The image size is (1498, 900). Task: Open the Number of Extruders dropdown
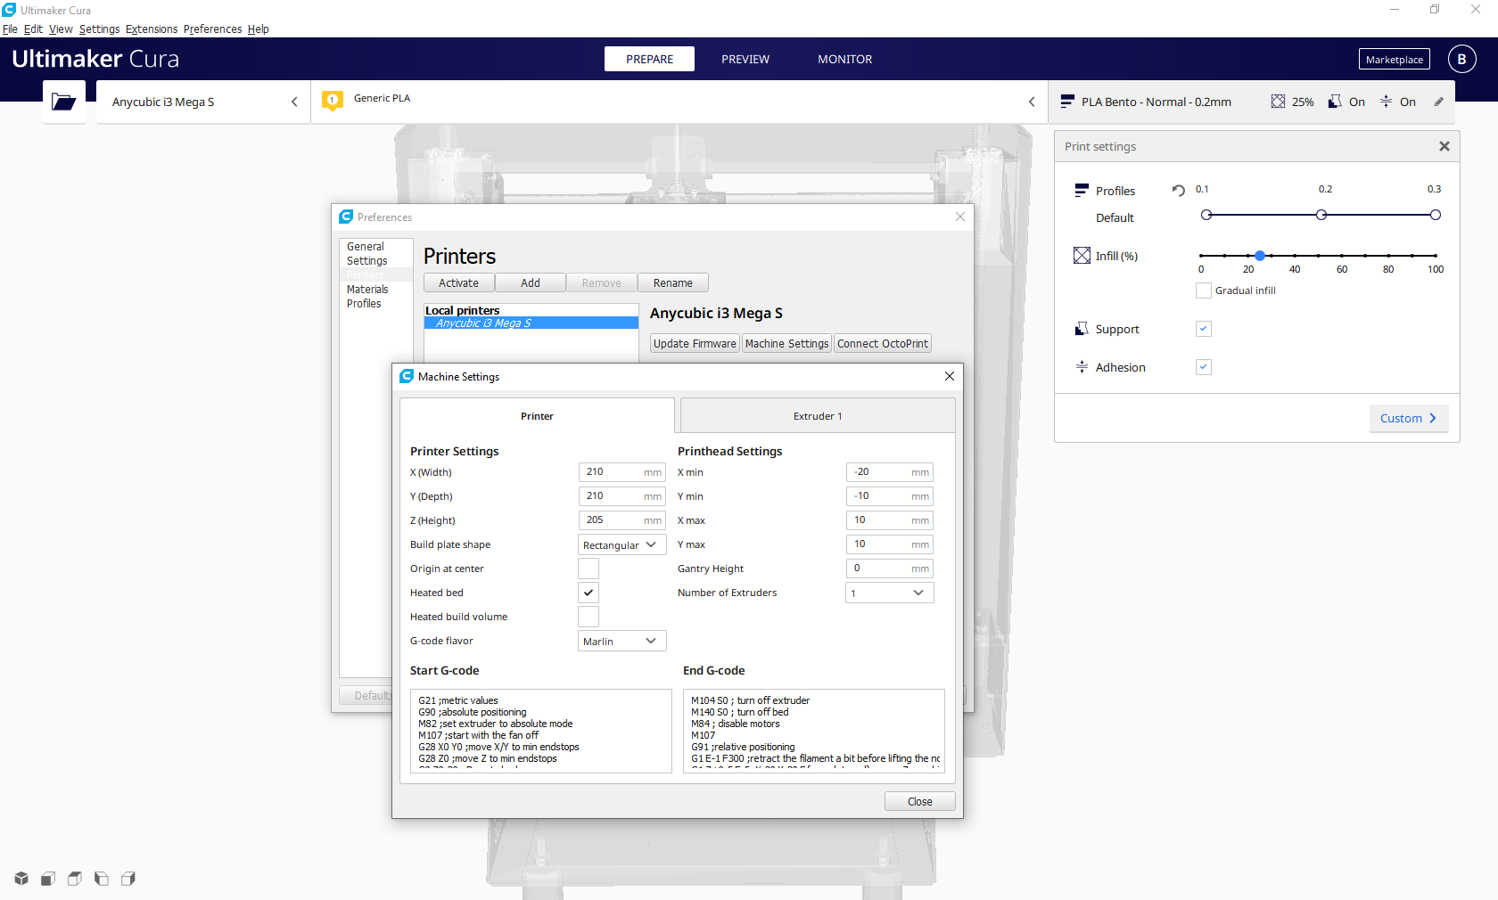pos(890,593)
